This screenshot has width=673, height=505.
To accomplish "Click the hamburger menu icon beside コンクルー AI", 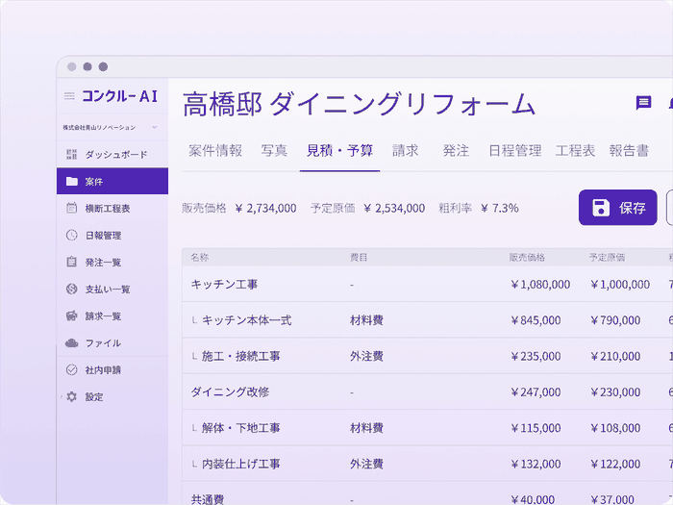I will coord(69,96).
